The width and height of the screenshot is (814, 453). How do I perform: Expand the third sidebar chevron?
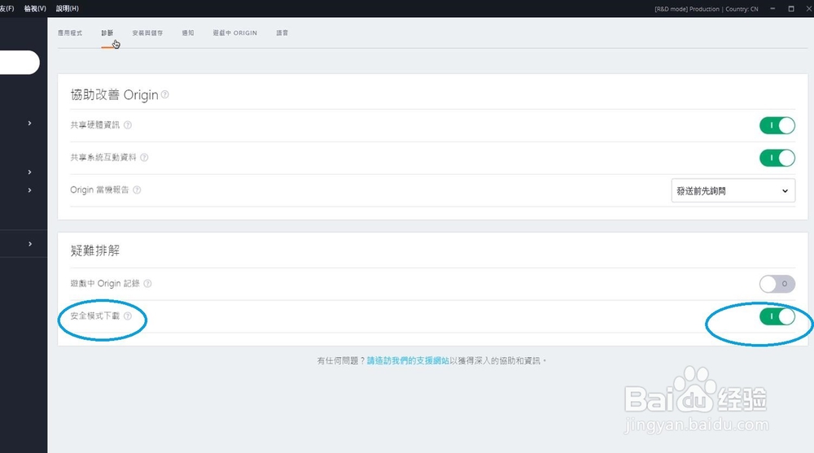point(29,190)
